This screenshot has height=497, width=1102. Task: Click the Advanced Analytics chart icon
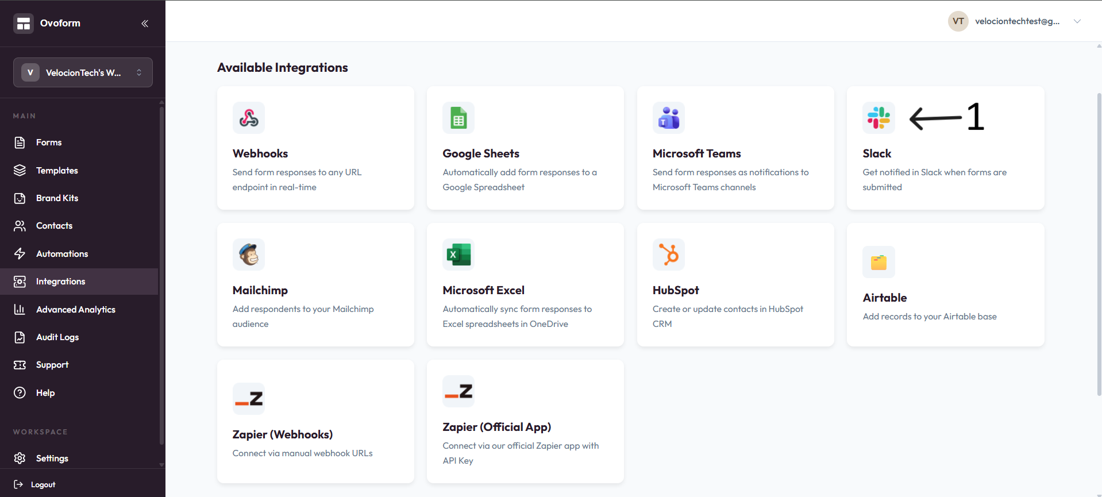(20, 310)
